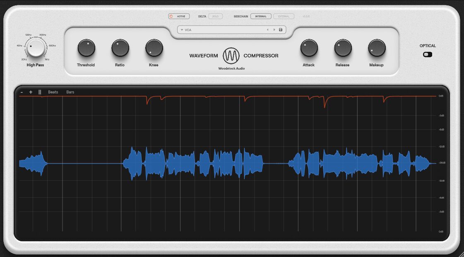Go to the previous preset with left arrow
464x257 pixels.
(267, 30)
